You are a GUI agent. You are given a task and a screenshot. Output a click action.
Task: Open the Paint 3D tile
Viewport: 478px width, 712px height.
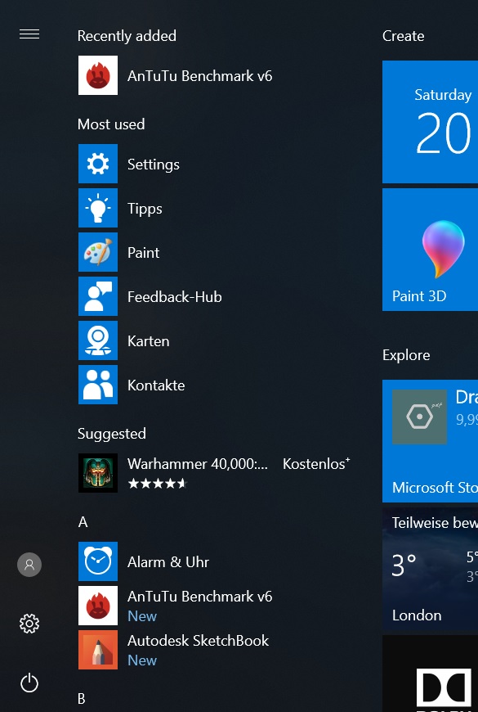pyautogui.click(x=430, y=250)
